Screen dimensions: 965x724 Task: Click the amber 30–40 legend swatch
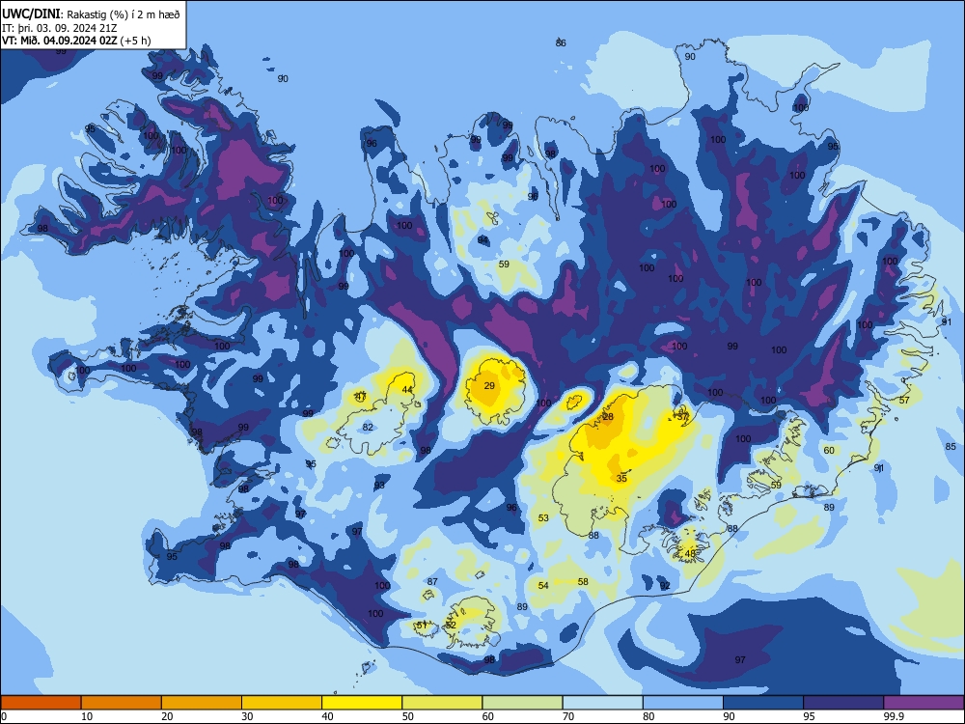(x=282, y=703)
